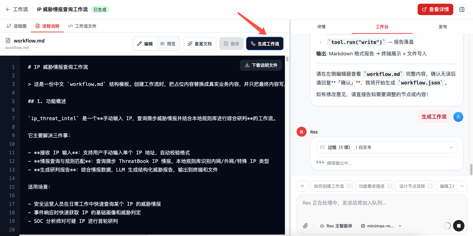Show info for 设计节点流程
This screenshot has width=473, height=236.
click(x=430, y=186)
